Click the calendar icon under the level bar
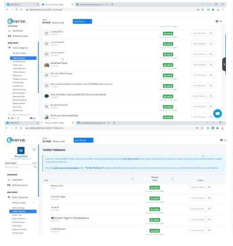 pyautogui.click(x=35, y=167)
